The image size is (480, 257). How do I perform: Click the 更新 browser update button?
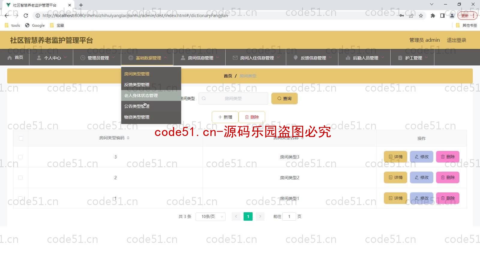467,16
